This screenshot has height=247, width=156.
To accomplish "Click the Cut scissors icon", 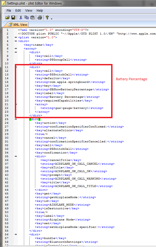I will 21,18.
